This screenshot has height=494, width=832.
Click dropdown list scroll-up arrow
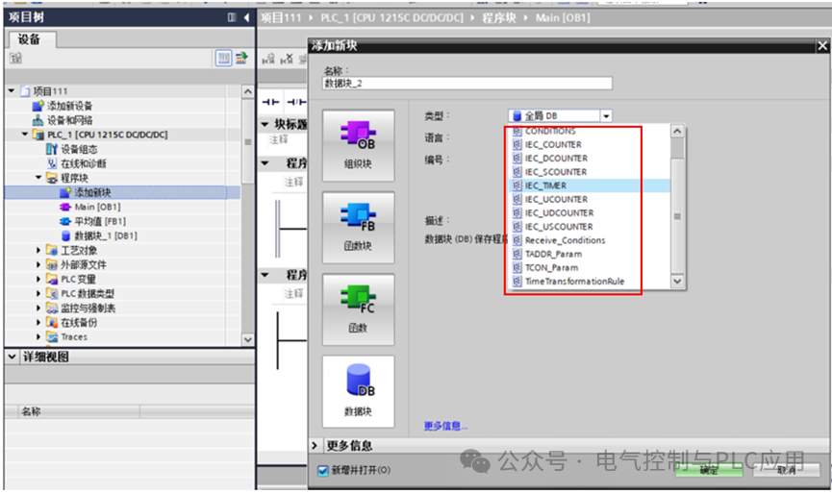(677, 131)
